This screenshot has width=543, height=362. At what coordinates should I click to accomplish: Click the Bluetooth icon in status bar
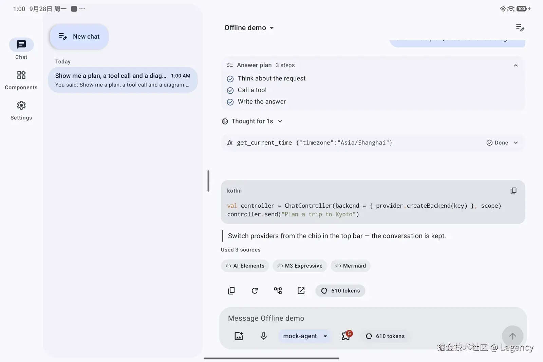503,9
